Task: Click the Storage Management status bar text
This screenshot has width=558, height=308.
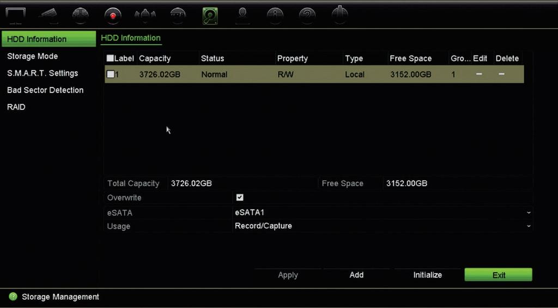Action: point(60,297)
